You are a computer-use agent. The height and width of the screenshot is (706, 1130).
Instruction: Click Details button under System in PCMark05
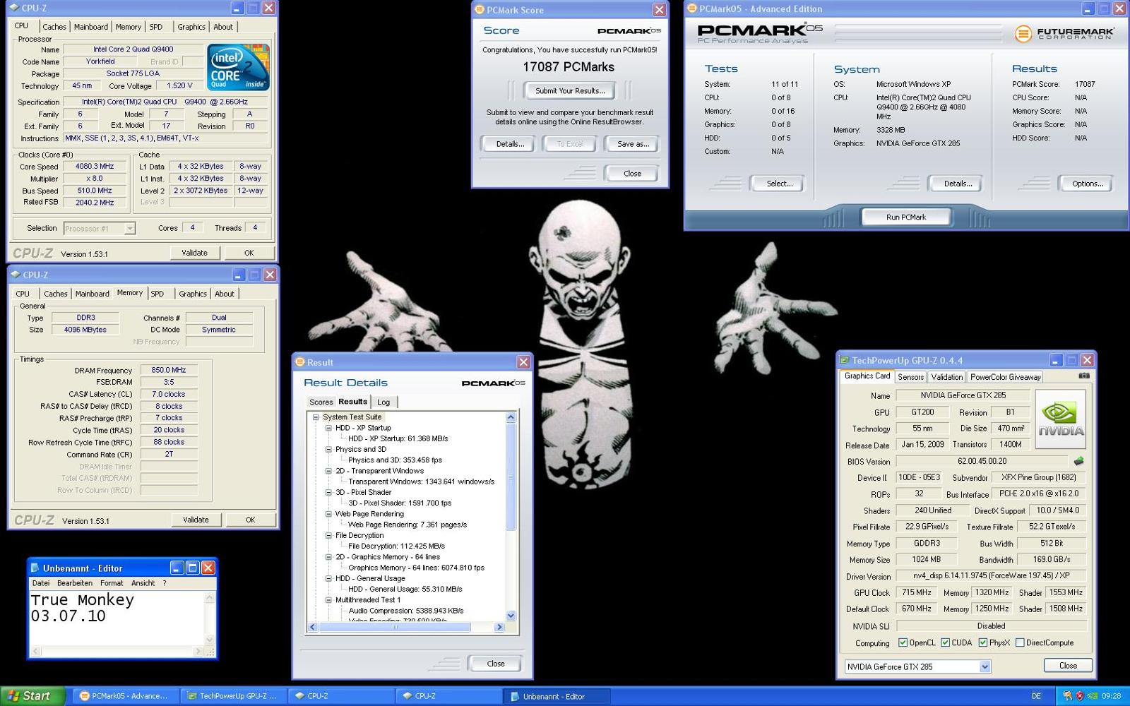[958, 184]
